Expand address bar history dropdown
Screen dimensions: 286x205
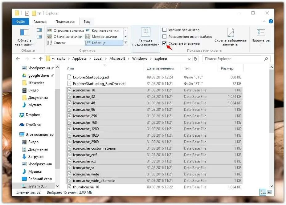coord(189,59)
